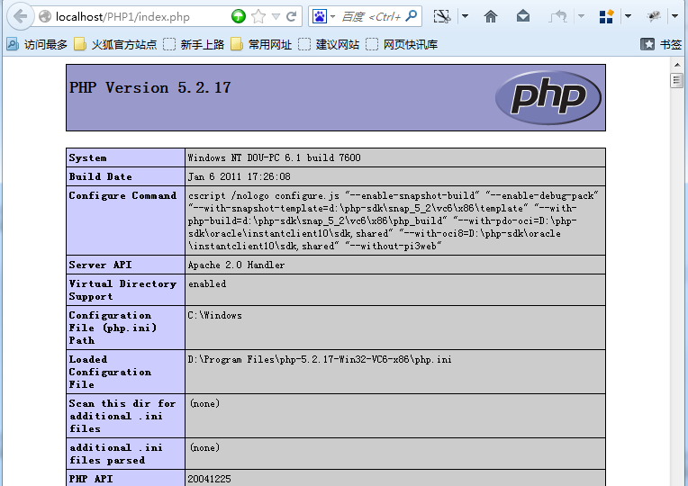Bookmark this page with the star icon

point(258,17)
